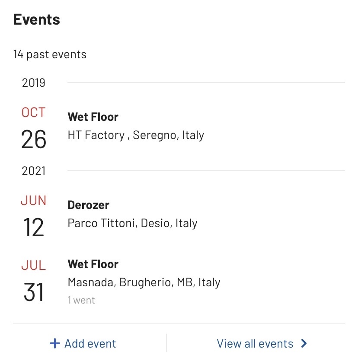
Task: Open the Wet Floor event at Masnada
Action: tap(93, 264)
